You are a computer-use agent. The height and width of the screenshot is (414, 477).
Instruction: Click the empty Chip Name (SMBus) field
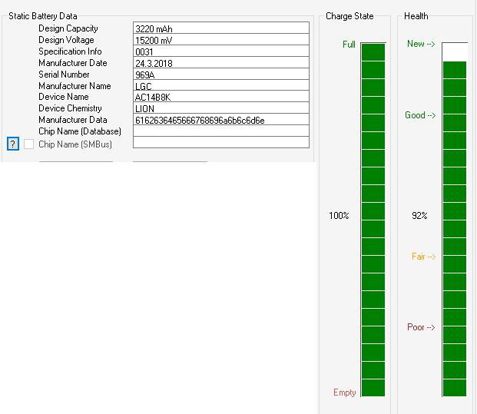click(x=221, y=142)
